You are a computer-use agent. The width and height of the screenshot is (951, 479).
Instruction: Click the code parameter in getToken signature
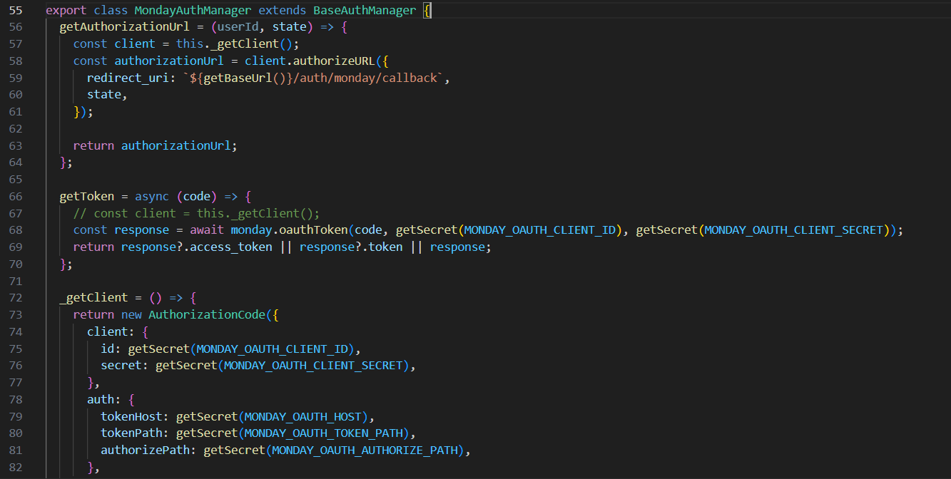[196, 196]
